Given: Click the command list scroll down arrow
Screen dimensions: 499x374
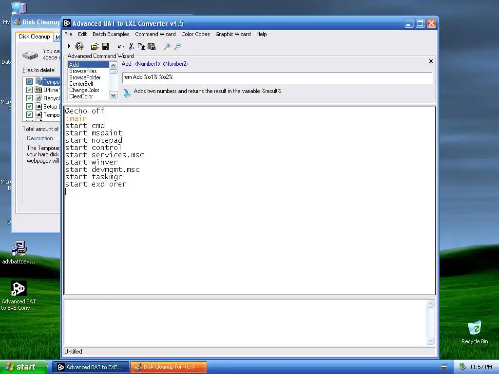Looking at the screenshot, I should click(113, 95).
